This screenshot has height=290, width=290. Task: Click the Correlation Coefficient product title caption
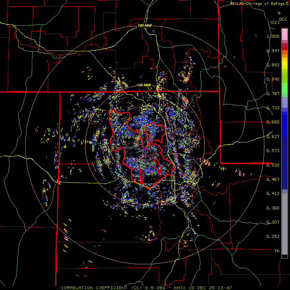[146, 288]
